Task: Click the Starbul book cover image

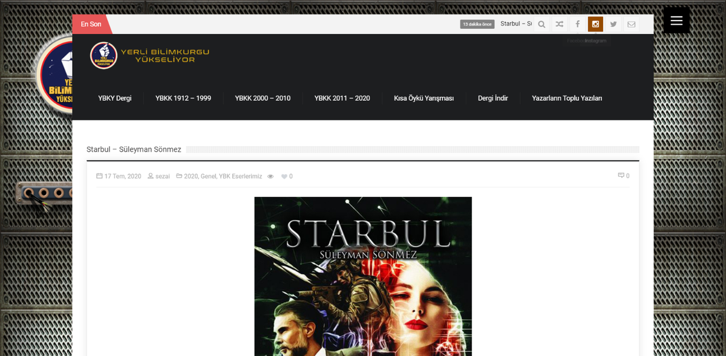Action: pyautogui.click(x=363, y=276)
